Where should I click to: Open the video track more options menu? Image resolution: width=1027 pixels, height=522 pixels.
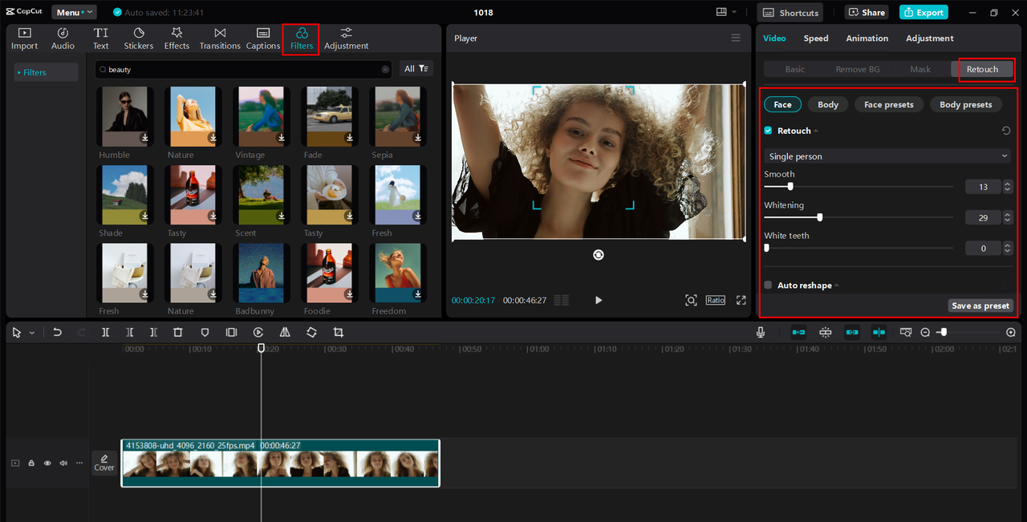(79, 463)
